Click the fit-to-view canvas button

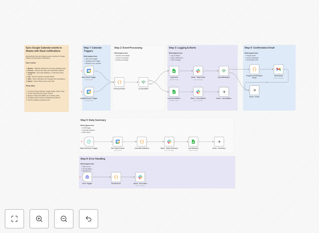(15, 219)
